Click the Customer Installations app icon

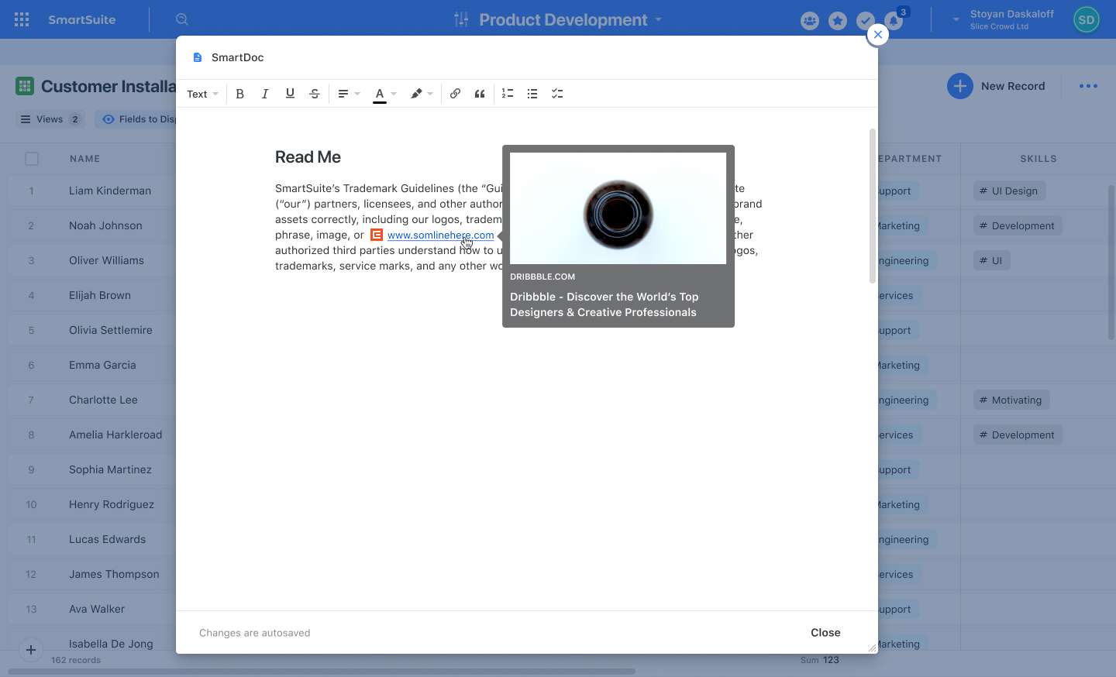[x=25, y=86]
